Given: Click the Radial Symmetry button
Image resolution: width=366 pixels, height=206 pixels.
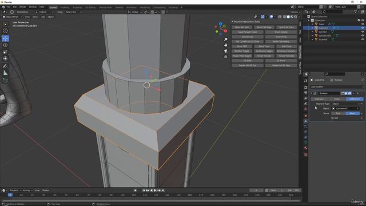Looking at the screenshot, I should tap(281, 42).
